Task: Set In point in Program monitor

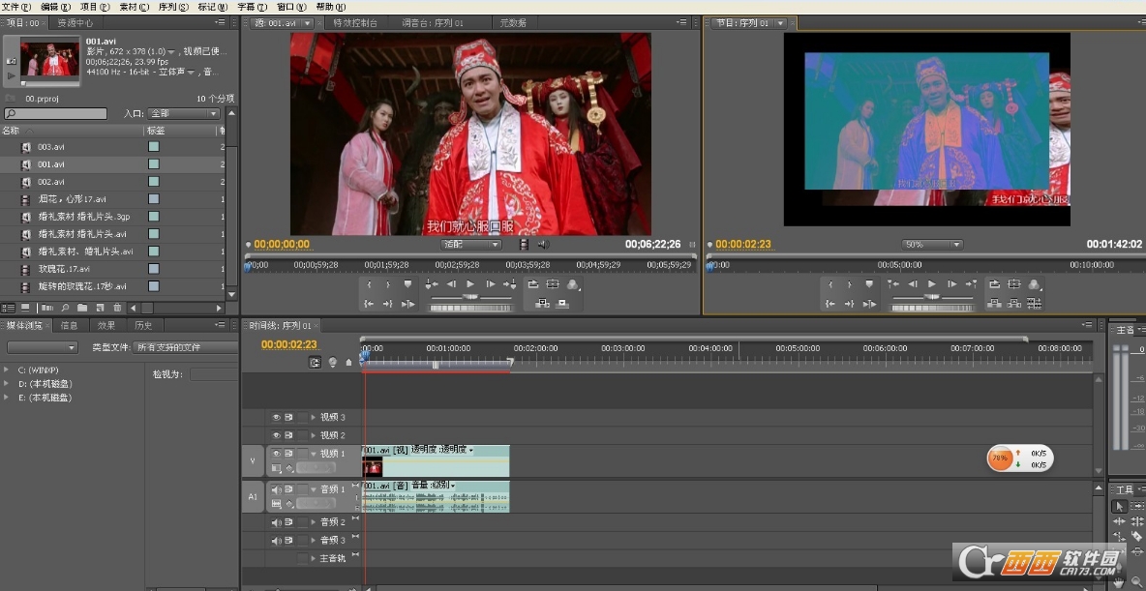Action: (x=830, y=283)
